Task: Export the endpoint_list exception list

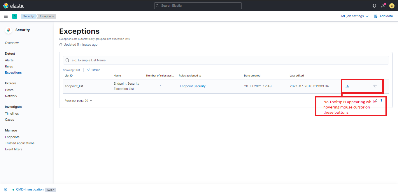Action: coord(347,86)
